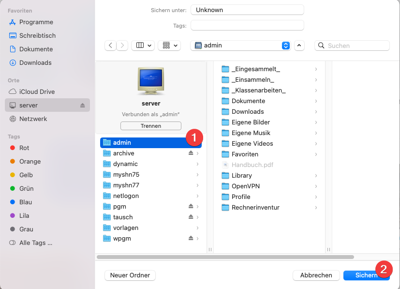
Task: Expand the netlogon share chevron
Action: pyautogui.click(x=197, y=196)
